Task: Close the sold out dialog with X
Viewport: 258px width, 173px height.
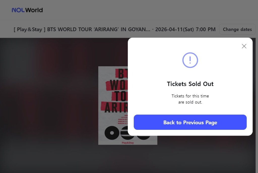Action: 244,46
